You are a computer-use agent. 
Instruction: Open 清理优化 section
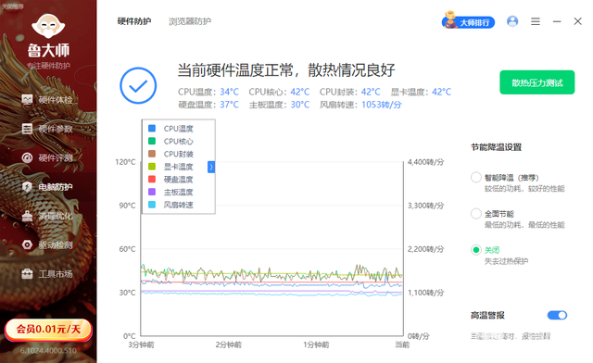(x=48, y=216)
